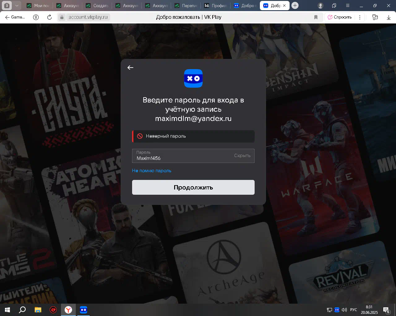This screenshot has width=396, height=316.
Task: Click the back arrow in login dialog
Action: click(x=130, y=68)
